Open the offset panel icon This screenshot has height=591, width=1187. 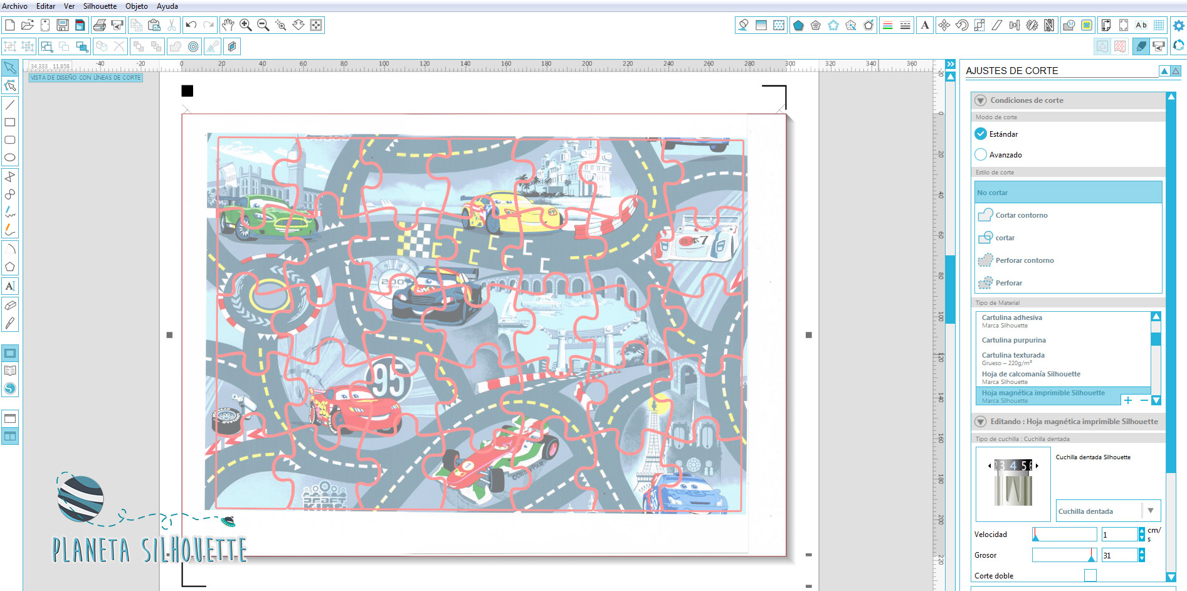click(194, 46)
